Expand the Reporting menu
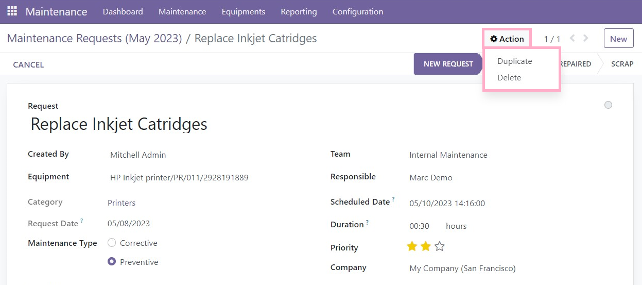Screen dimensions: 642x285 pyautogui.click(x=299, y=11)
